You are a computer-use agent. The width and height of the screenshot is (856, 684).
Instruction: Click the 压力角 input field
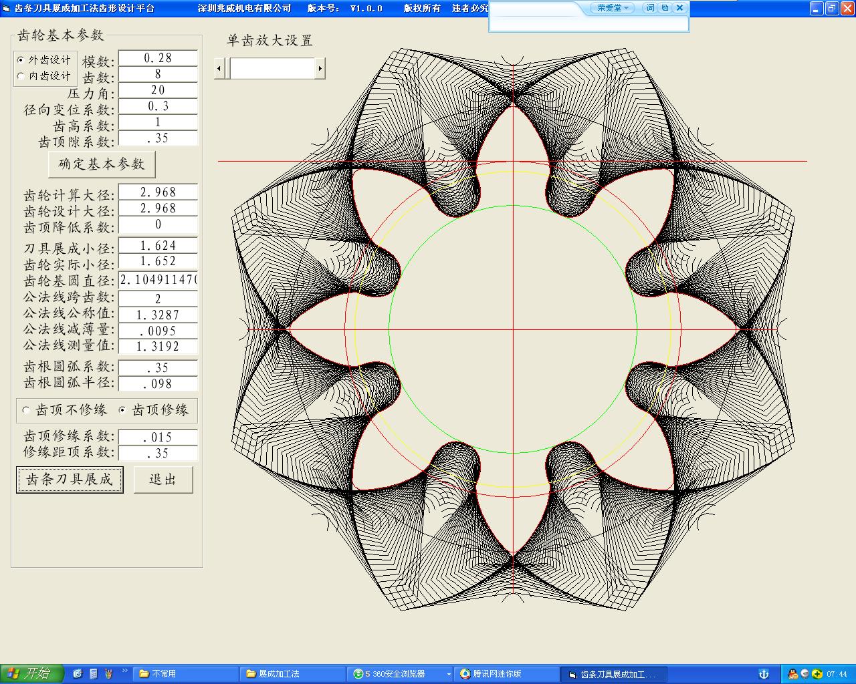pyautogui.click(x=158, y=90)
